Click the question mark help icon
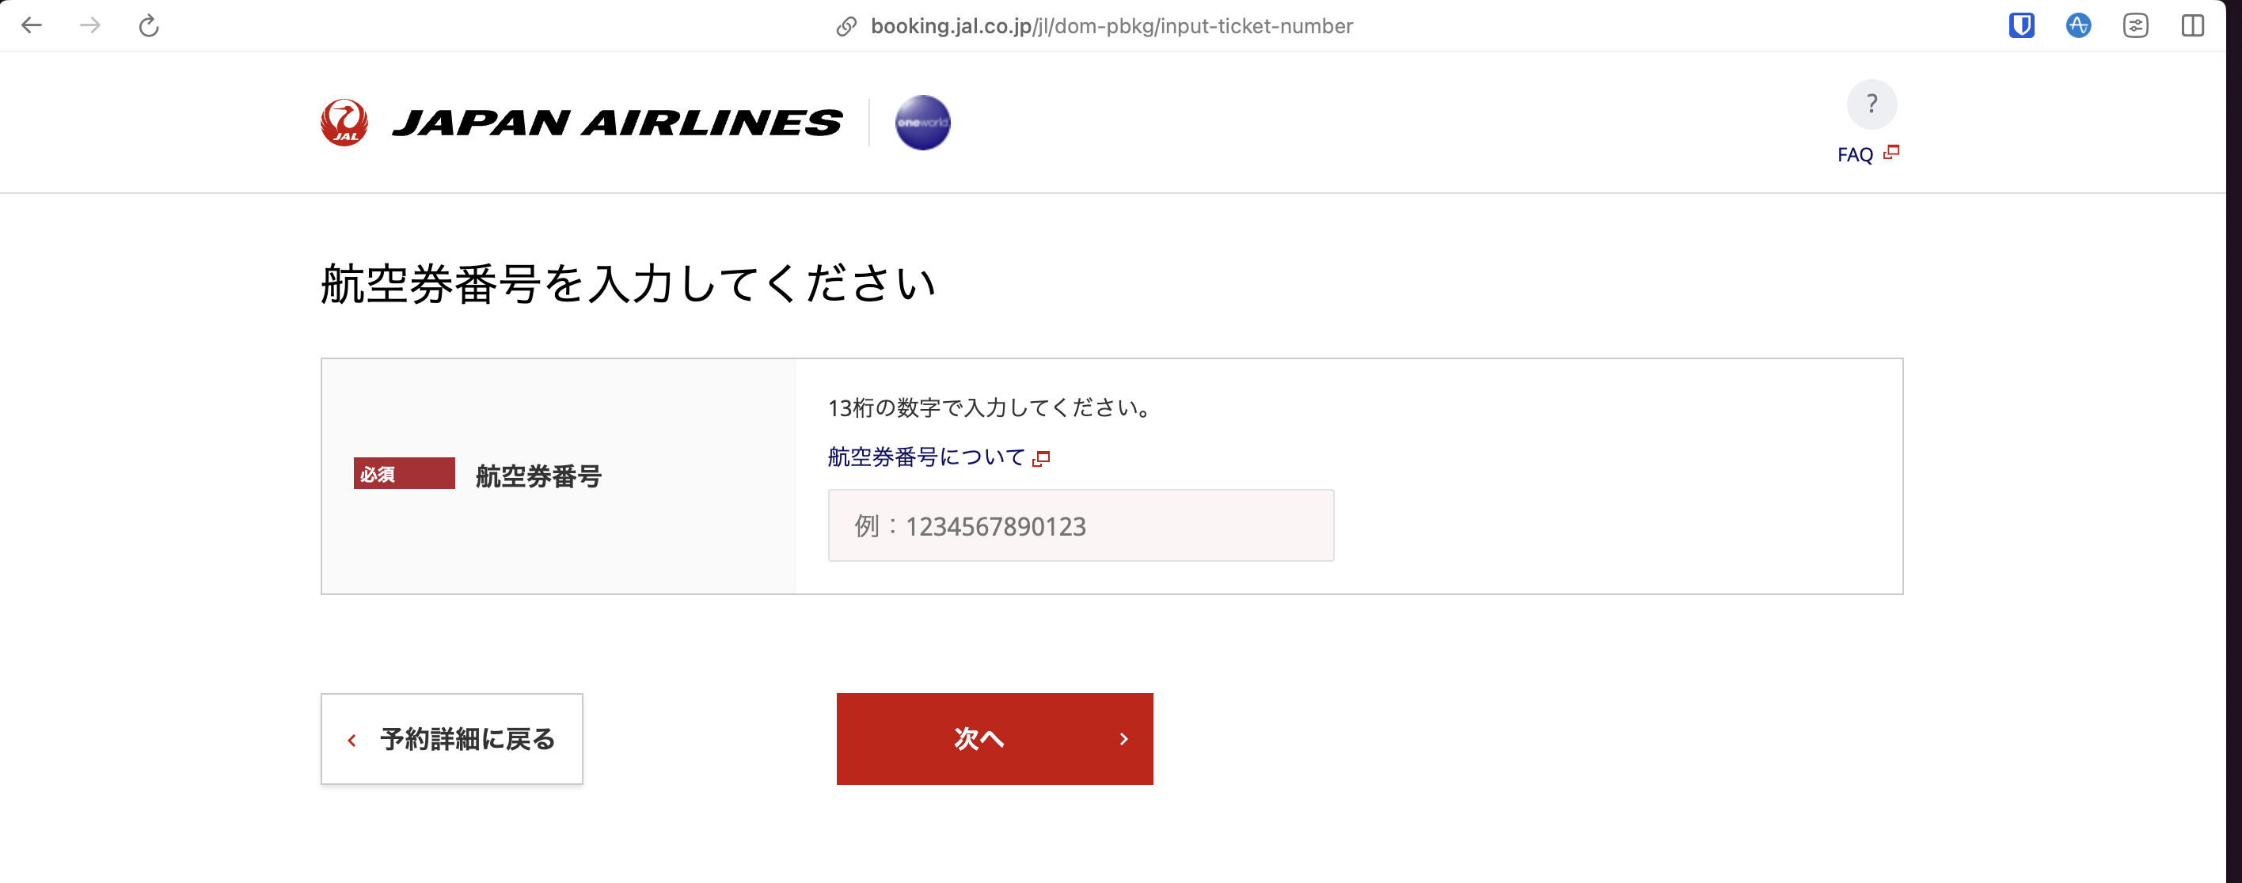The height and width of the screenshot is (883, 2242). (1871, 104)
